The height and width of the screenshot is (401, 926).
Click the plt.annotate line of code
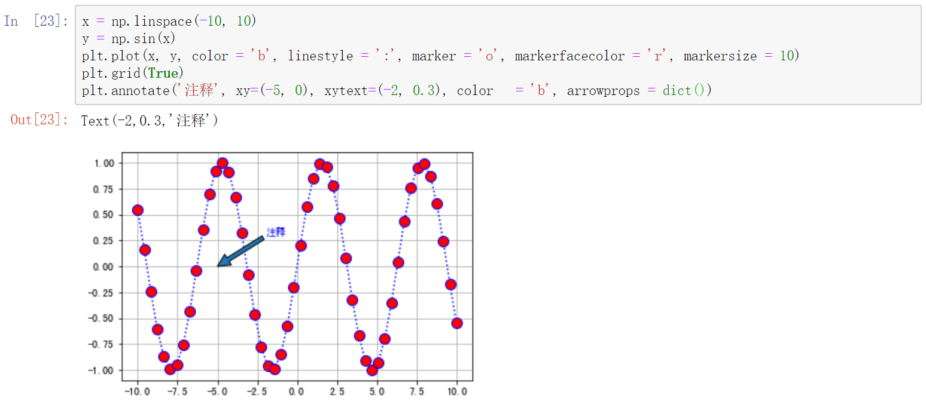coord(239,90)
